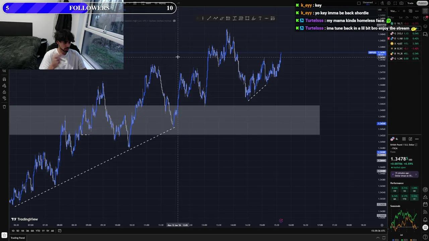The width and height of the screenshot is (429, 241).
Task: Click the square layout checkbox near Unnamed
Action: coord(359,3)
